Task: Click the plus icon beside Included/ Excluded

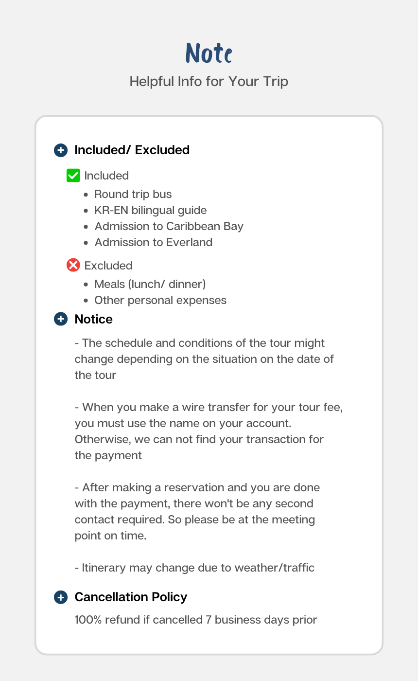Action: (60, 150)
